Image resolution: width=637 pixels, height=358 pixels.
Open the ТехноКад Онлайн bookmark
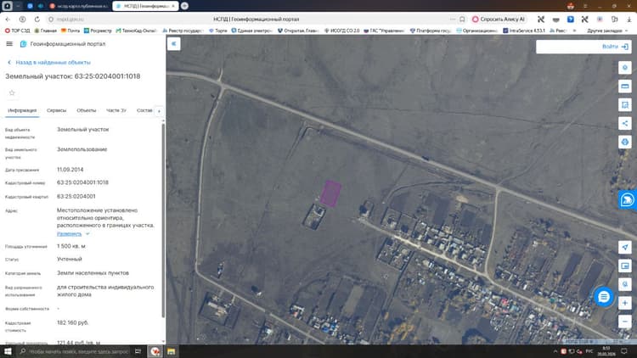[x=136, y=31]
